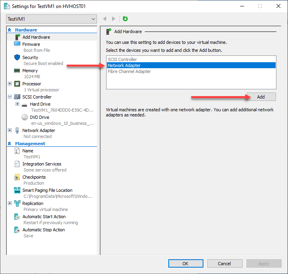This screenshot has width=288, height=274.
Task: Click the DVD Drive disc icon
Action: 25,117
